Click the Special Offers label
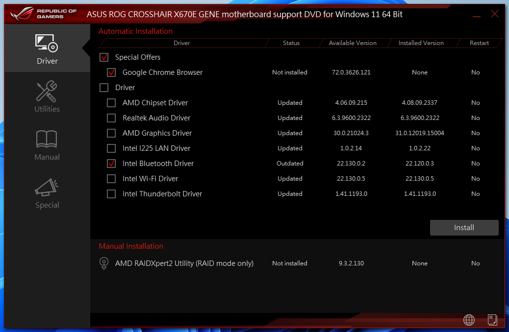509x332 pixels. pos(138,57)
